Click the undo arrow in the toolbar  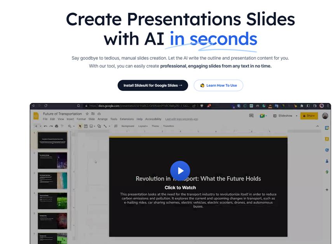tap(45, 126)
